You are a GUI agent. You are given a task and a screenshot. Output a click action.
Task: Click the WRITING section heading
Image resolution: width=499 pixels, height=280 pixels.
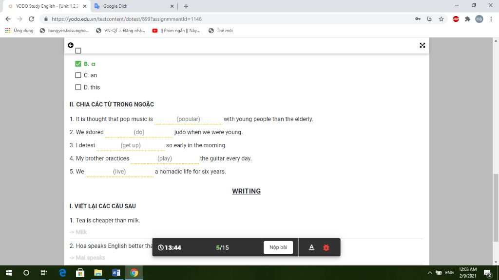point(246,191)
